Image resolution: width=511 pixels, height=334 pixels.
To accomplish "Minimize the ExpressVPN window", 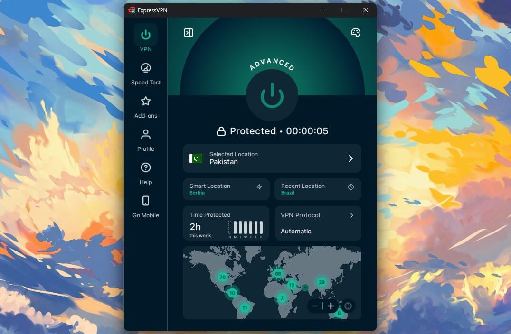I will click(322, 10).
